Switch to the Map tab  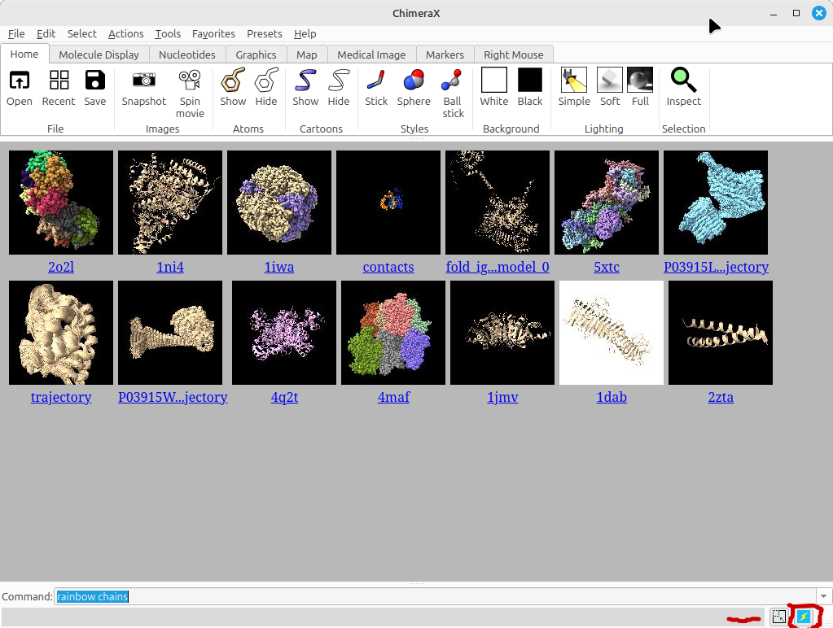point(306,55)
